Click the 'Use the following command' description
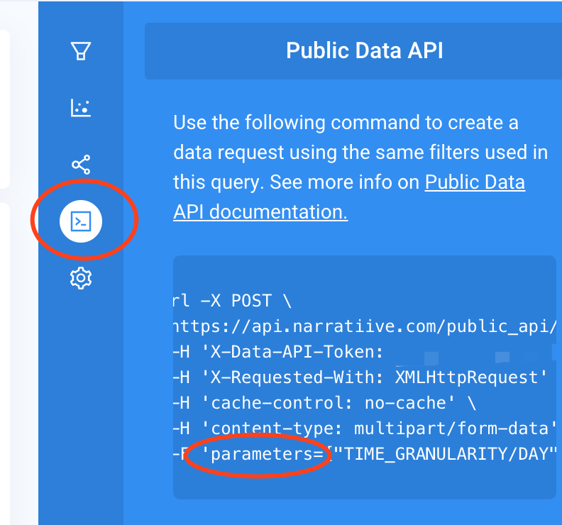This screenshot has height=525, width=562. (x=360, y=167)
